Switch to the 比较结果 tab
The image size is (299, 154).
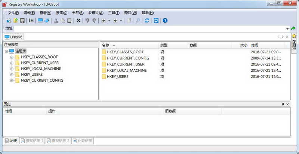[x=82, y=141]
